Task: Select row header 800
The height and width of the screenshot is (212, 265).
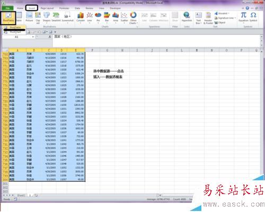Action: (5, 179)
